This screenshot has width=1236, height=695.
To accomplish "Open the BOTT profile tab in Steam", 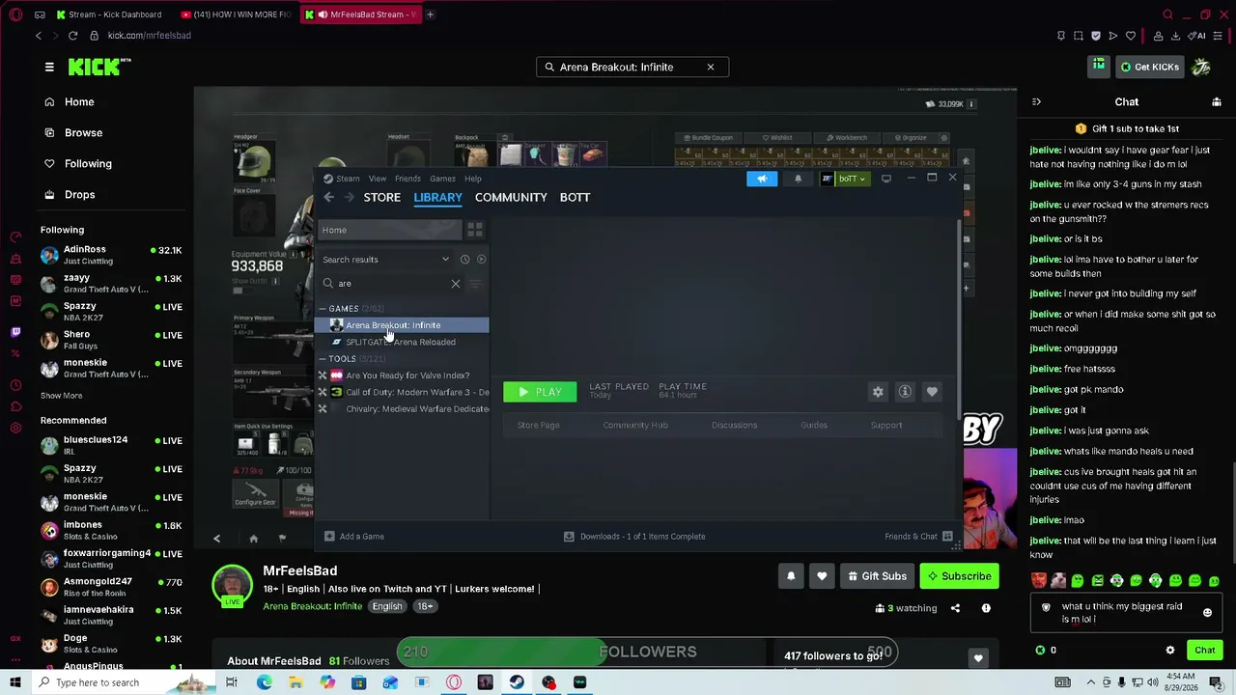I will pos(575,197).
